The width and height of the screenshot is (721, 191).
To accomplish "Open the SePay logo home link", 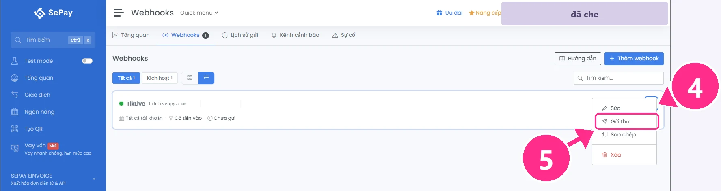I will (x=53, y=13).
